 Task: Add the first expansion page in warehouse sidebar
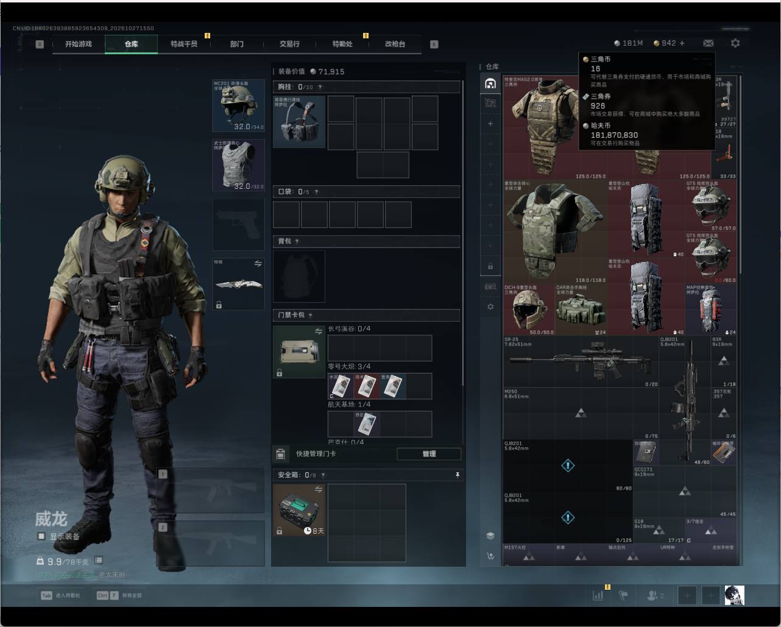coord(490,124)
